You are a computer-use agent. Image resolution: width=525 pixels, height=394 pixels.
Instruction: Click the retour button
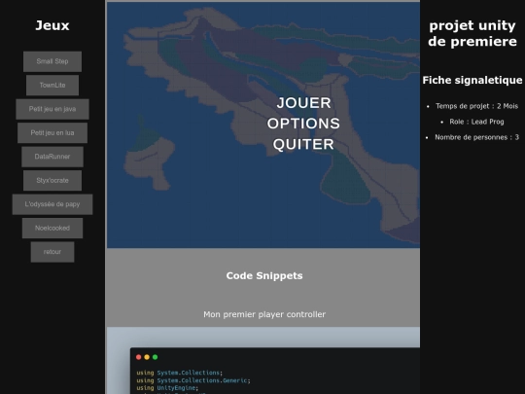click(52, 252)
